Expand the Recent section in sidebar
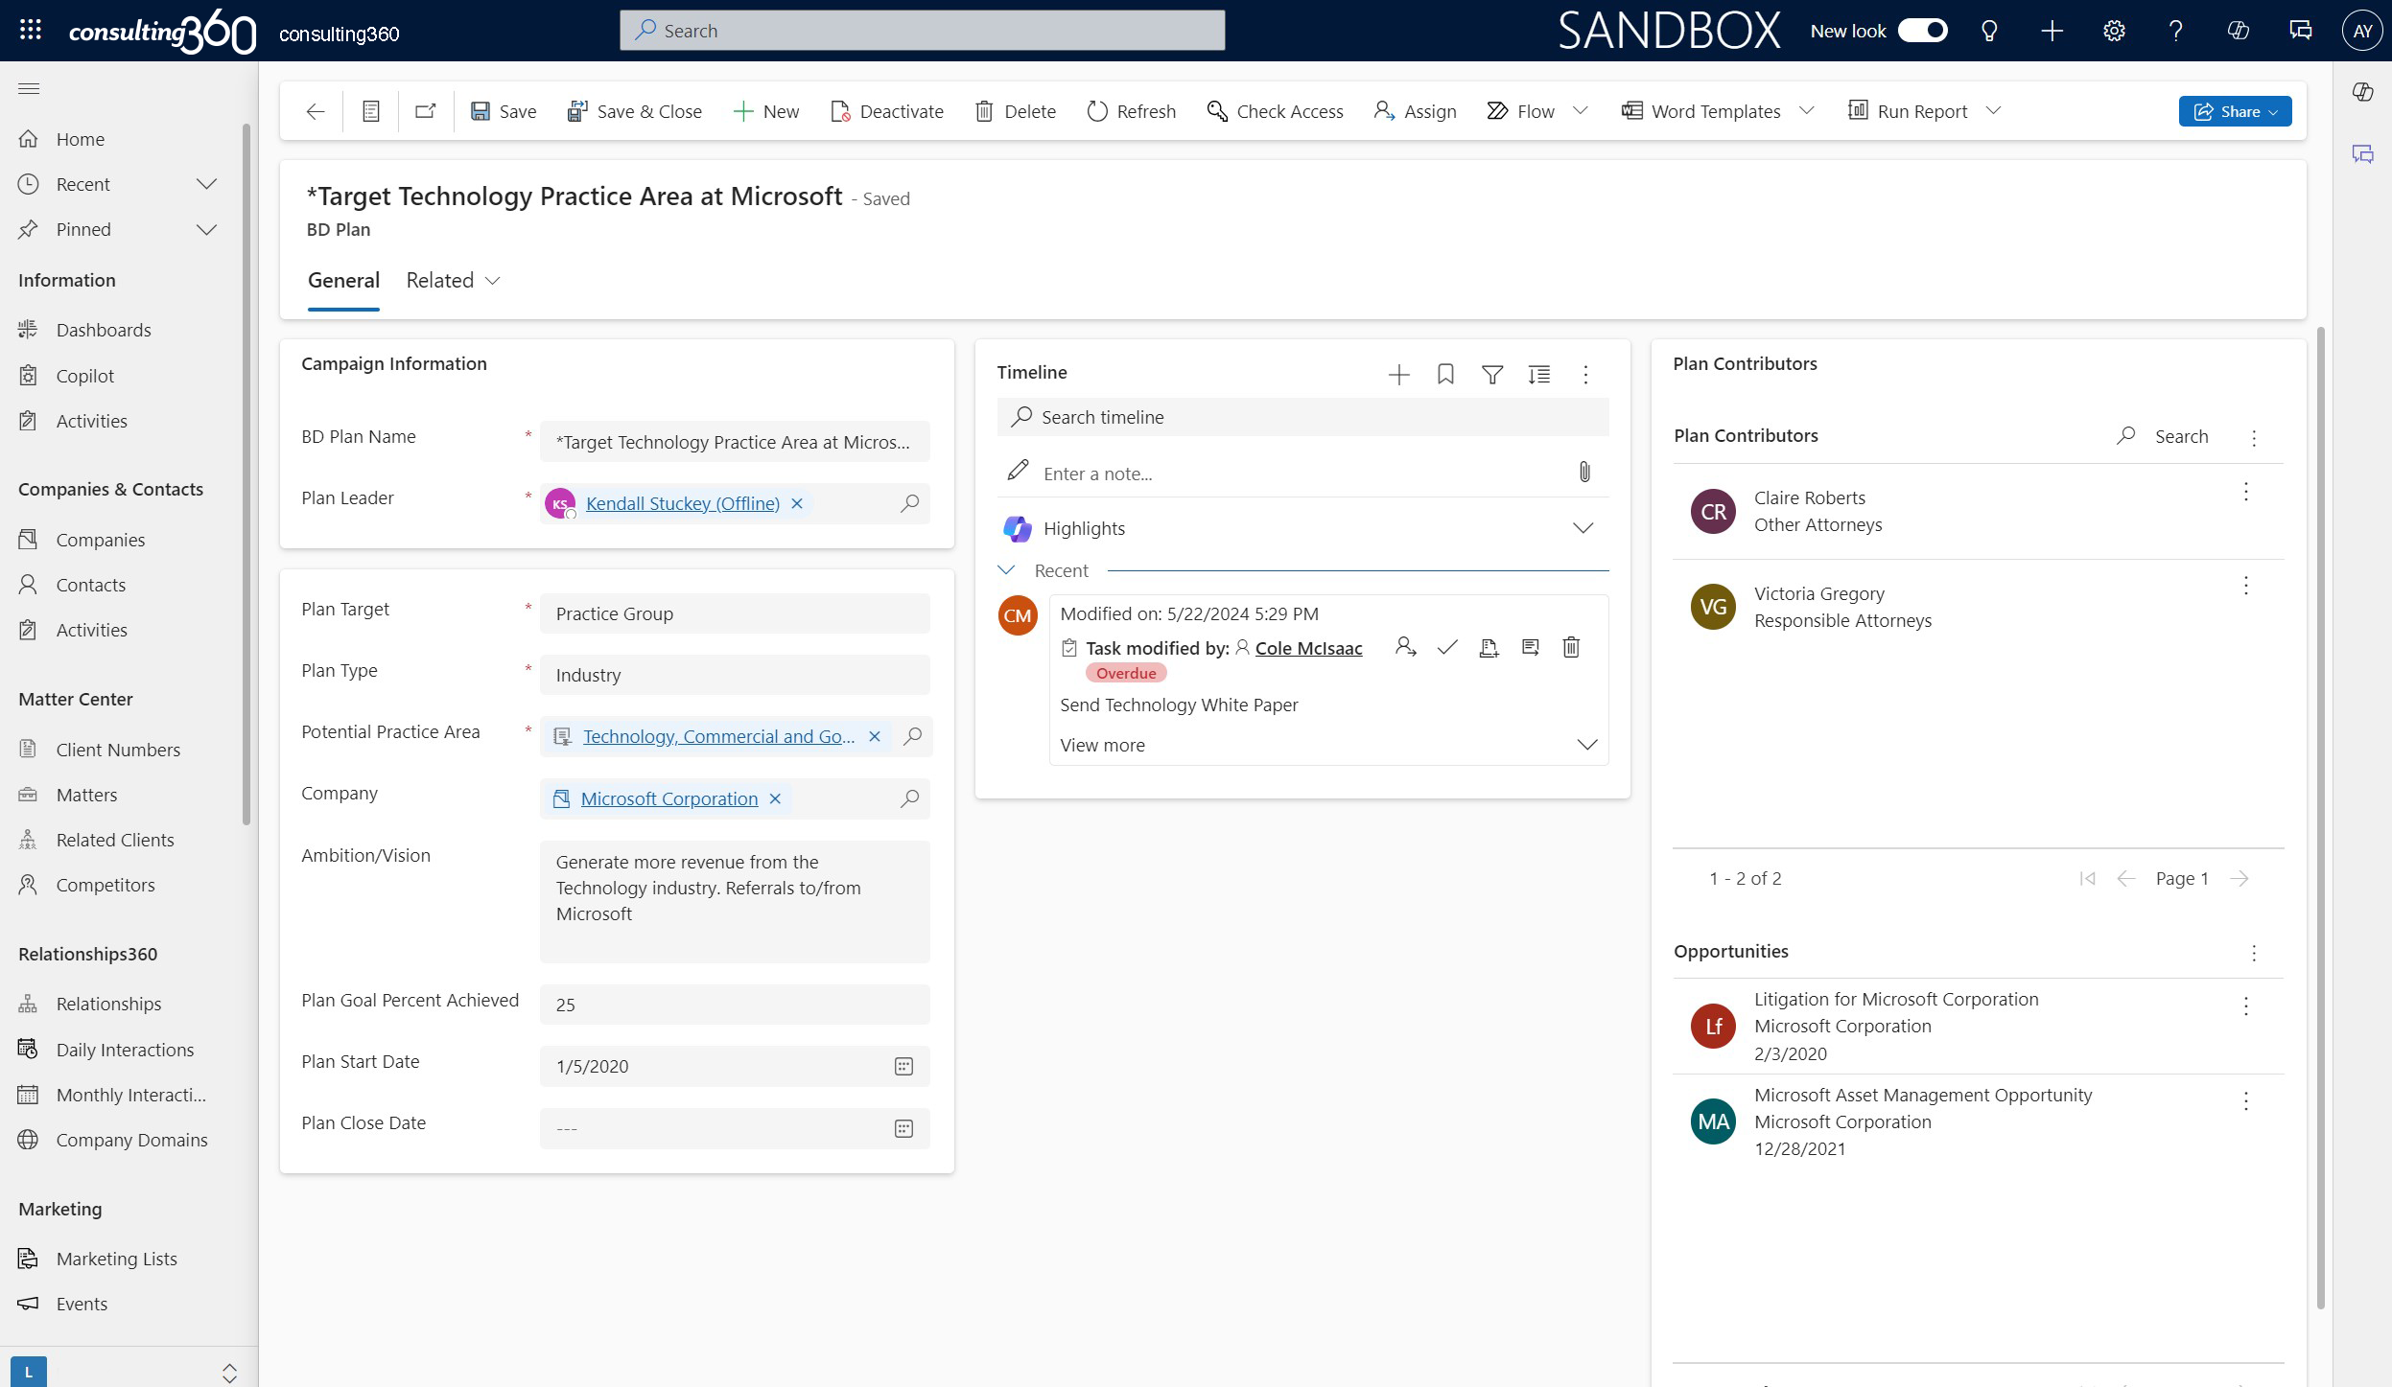The height and width of the screenshot is (1387, 2392). [207, 184]
